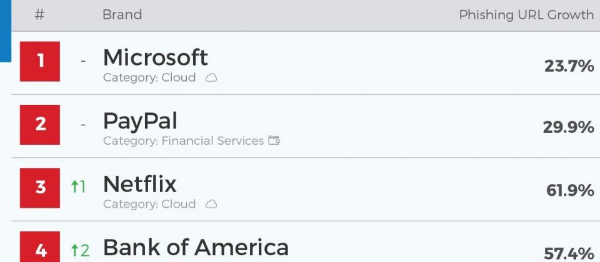
Task: Click the # rank column header
Action: [x=39, y=15]
